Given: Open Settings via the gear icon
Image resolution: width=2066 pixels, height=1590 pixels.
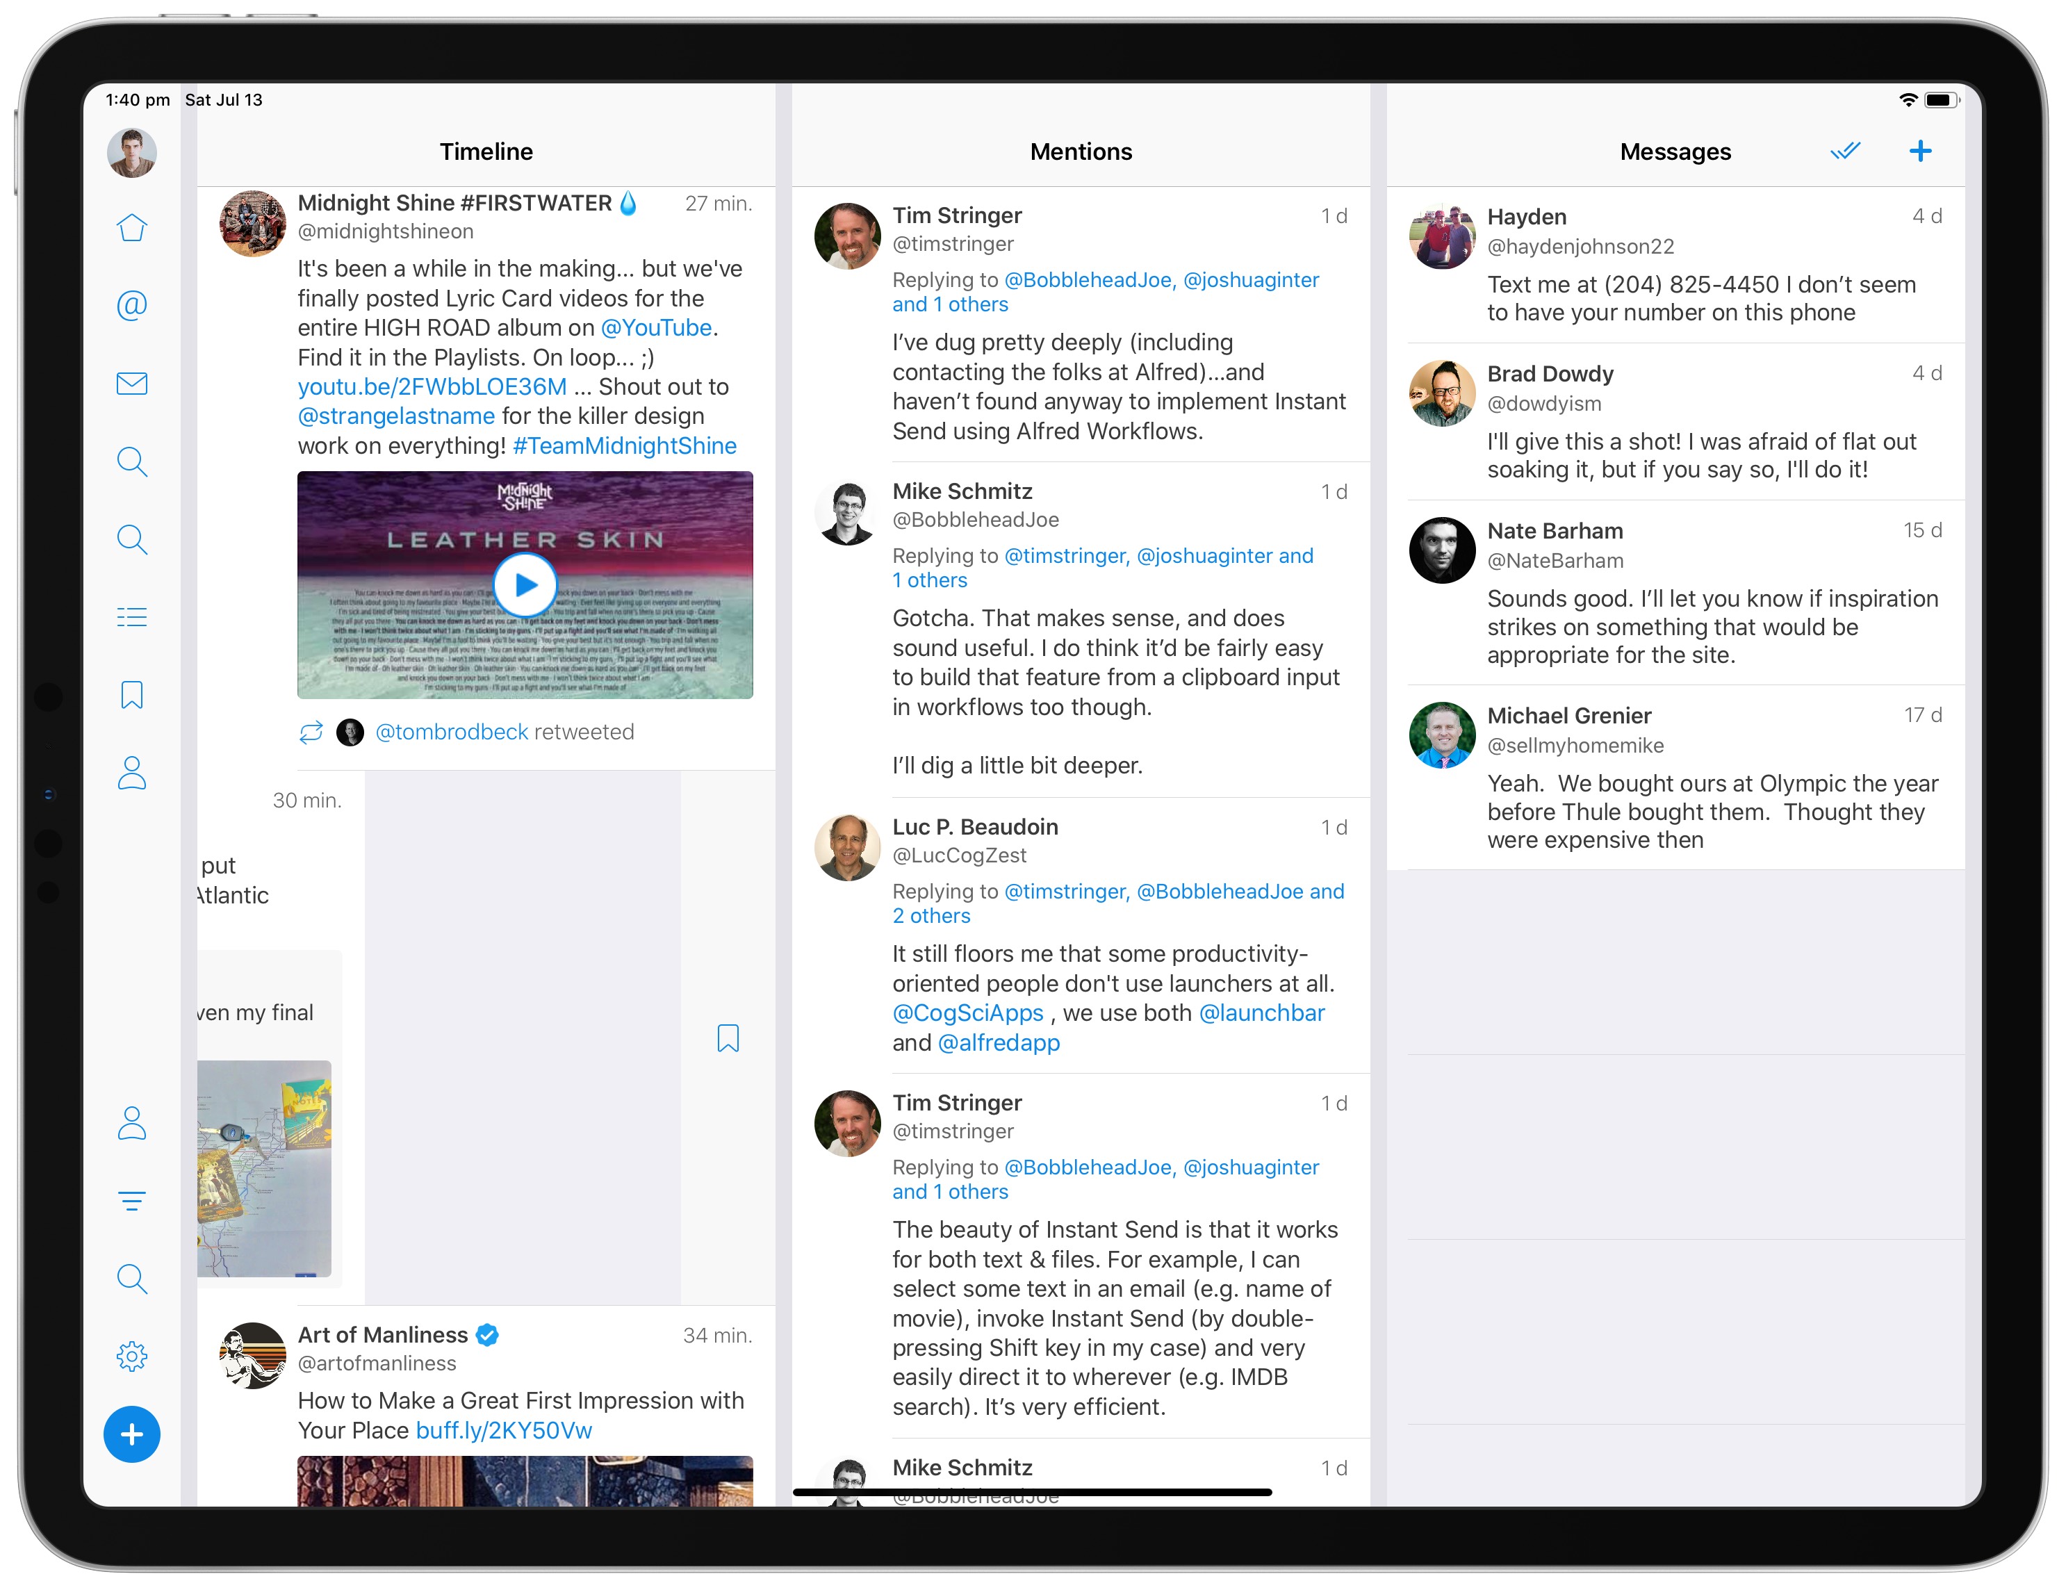Looking at the screenshot, I should coord(131,1357).
